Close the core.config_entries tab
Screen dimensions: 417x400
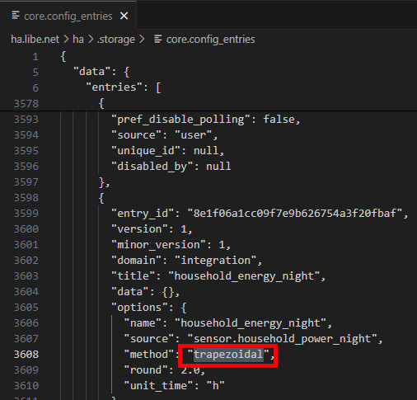pyautogui.click(x=124, y=16)
